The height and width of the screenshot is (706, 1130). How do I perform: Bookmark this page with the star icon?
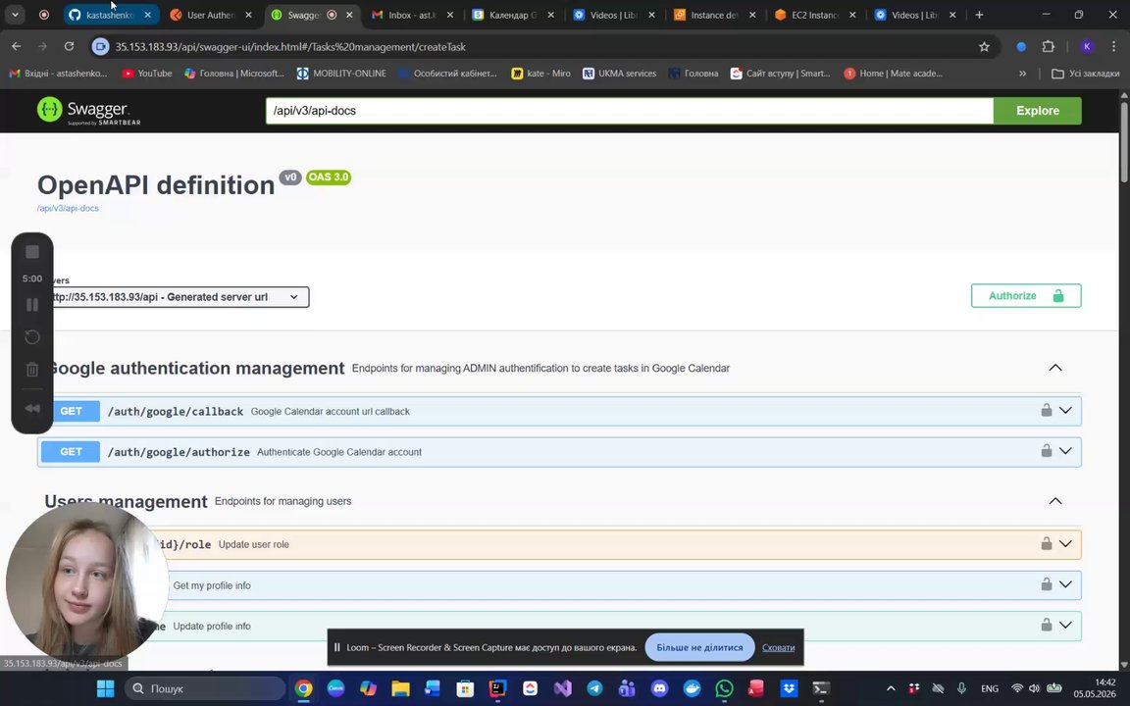984,47
